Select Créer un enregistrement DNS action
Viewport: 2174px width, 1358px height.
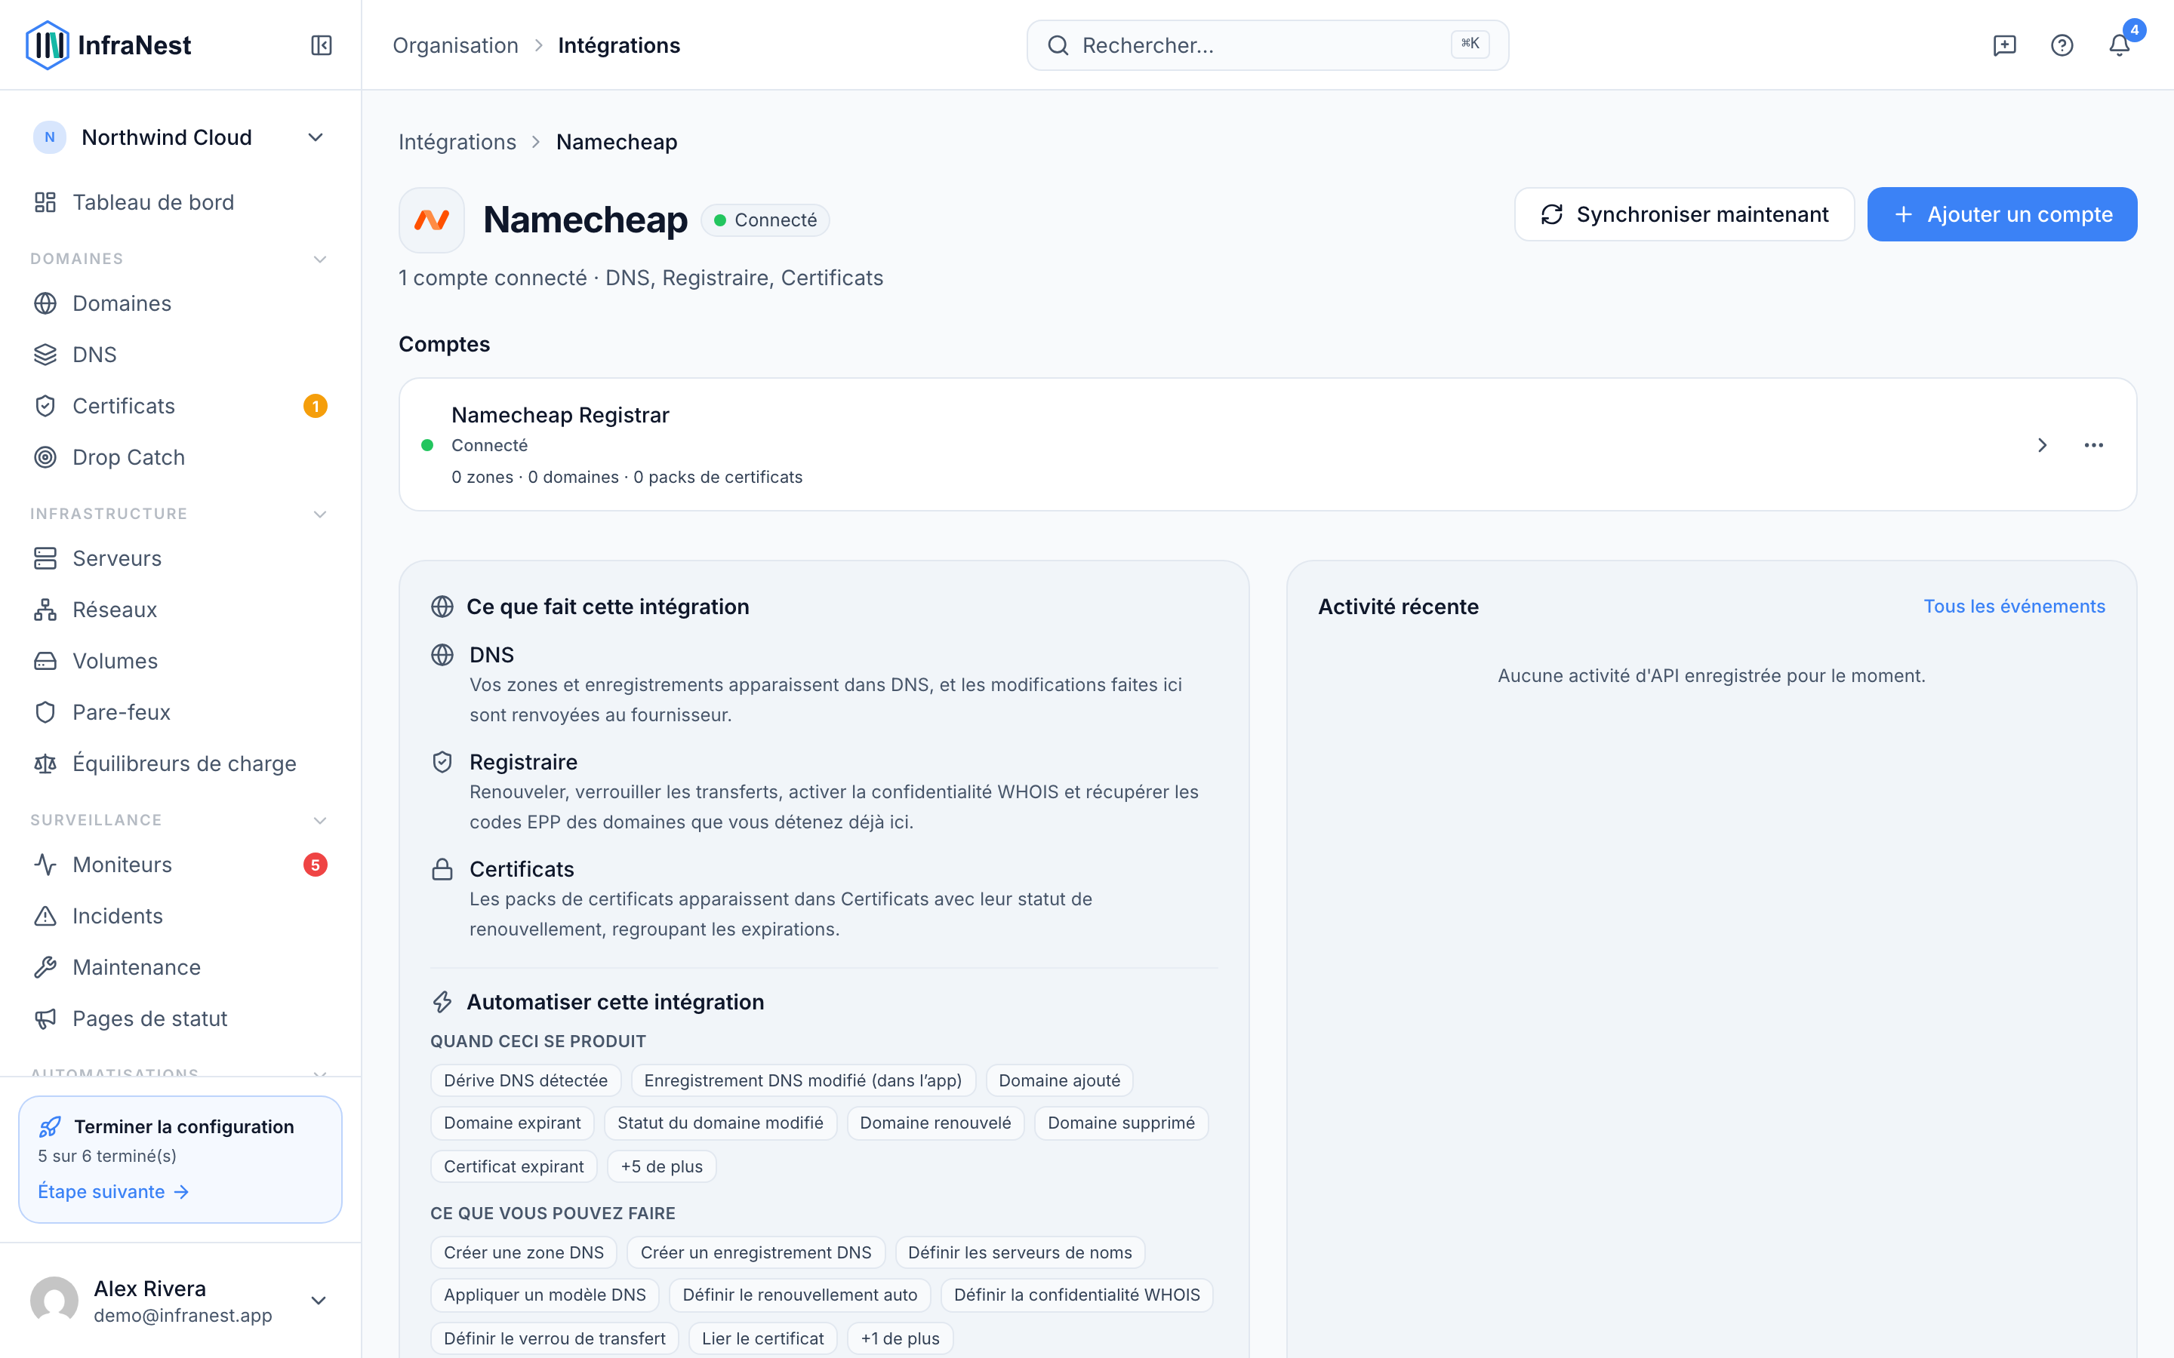756,1252
